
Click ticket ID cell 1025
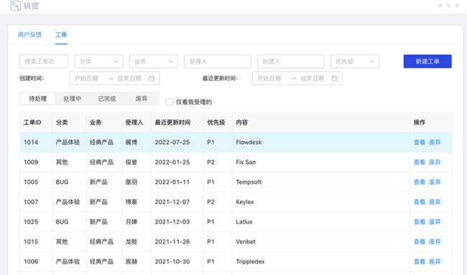pyautogui.click(x=36, y=222)
